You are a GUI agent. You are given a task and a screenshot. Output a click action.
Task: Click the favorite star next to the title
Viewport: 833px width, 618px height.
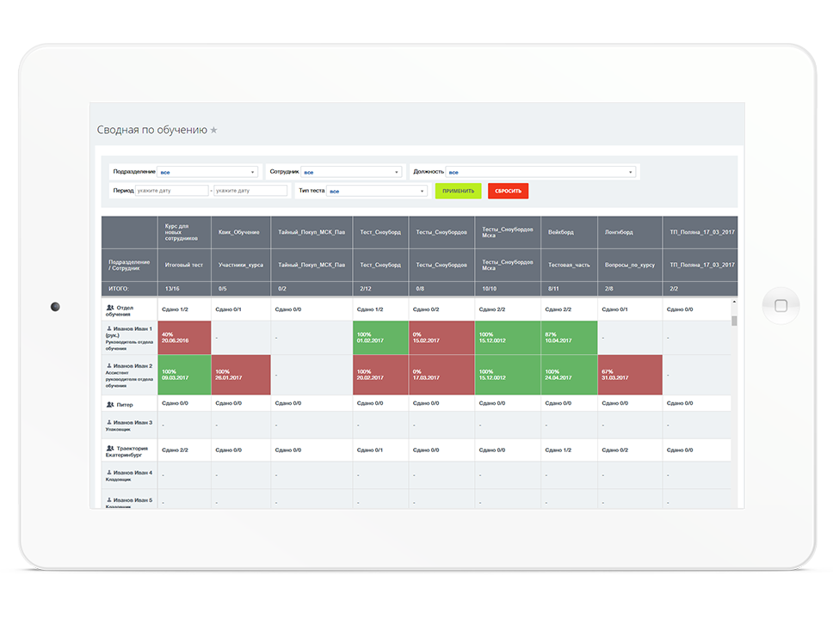(213, 130)
